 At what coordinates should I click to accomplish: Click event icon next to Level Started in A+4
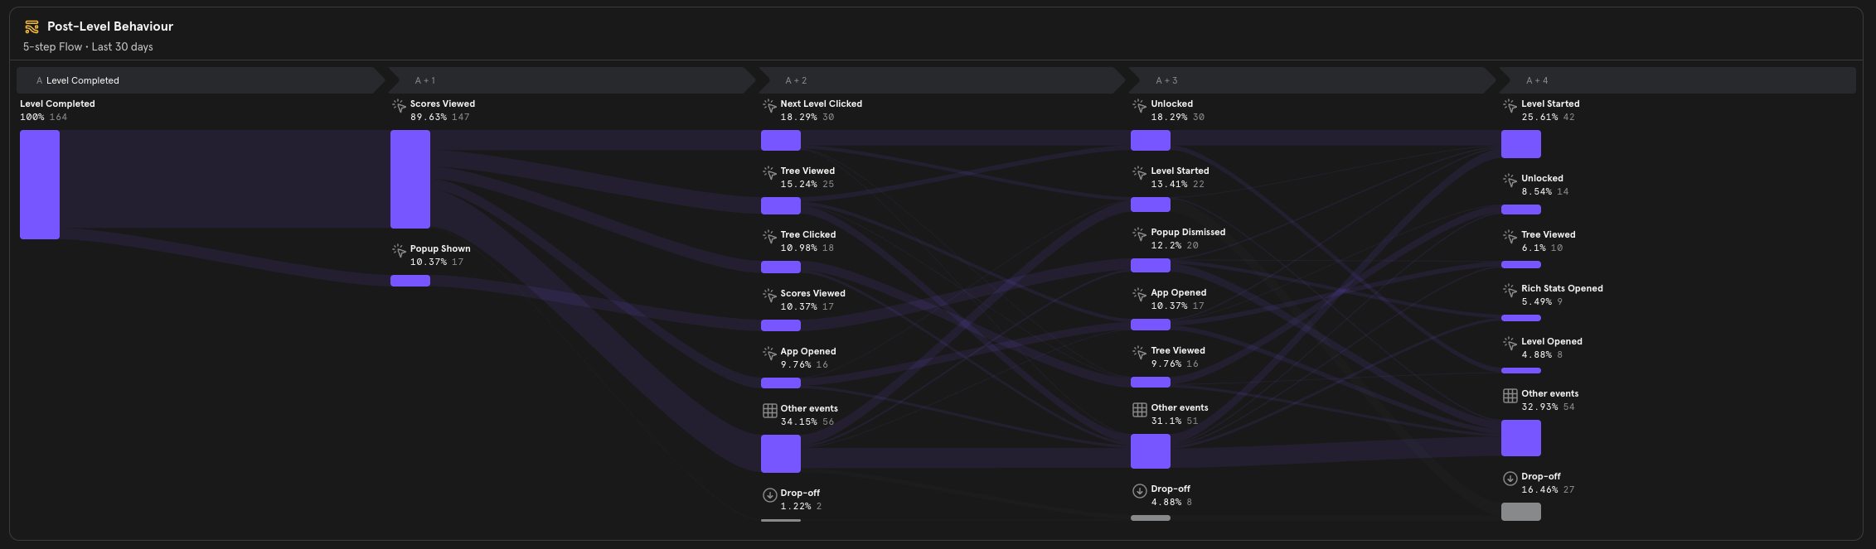coord(1510,106)
